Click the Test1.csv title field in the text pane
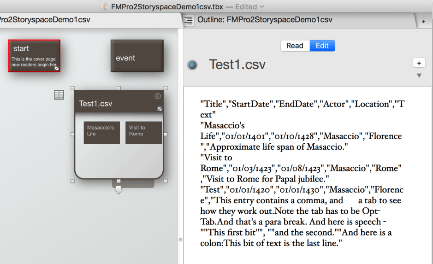Viewport: 433px width, 264px height. pyautogui.click(x=237, y=65)
